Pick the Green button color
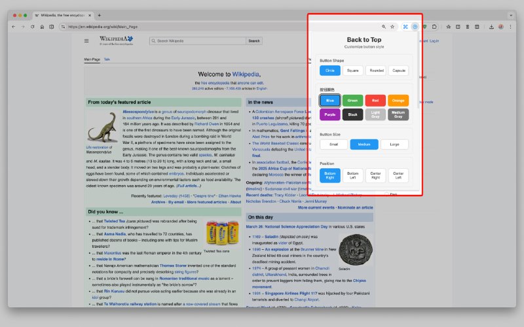Image resolution: width=524 pixels, height=327 pixels. [x=352, y=101]
